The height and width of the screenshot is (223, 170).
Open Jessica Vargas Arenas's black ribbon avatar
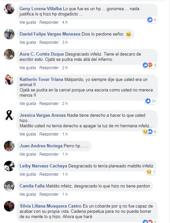pos(9,115)
